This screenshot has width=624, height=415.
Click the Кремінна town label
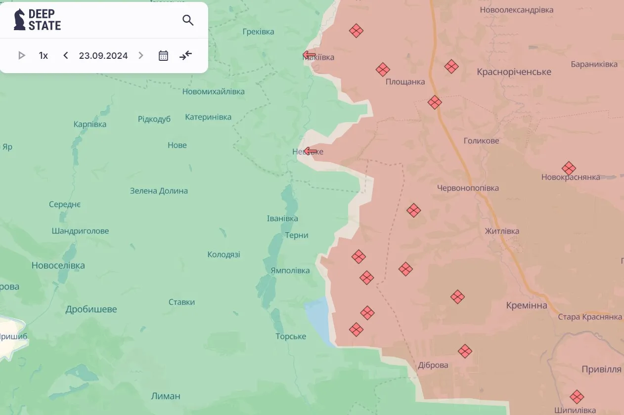pos(527,305)
